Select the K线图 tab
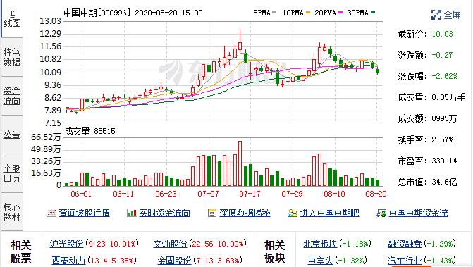The height and width of the screenshot is (267, 473). (12, 19)
